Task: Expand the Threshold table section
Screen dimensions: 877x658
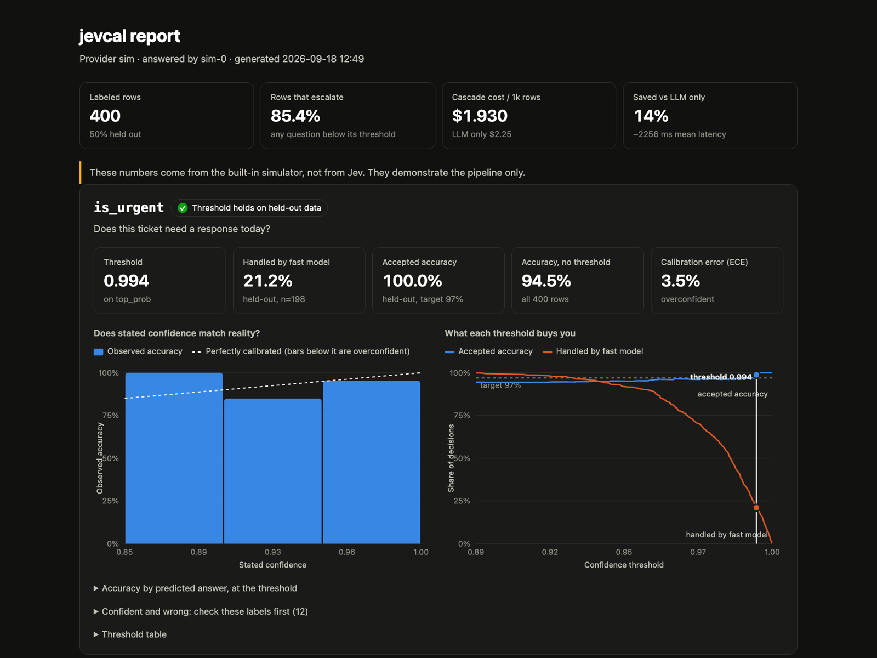Action: (x=130, y=634)
